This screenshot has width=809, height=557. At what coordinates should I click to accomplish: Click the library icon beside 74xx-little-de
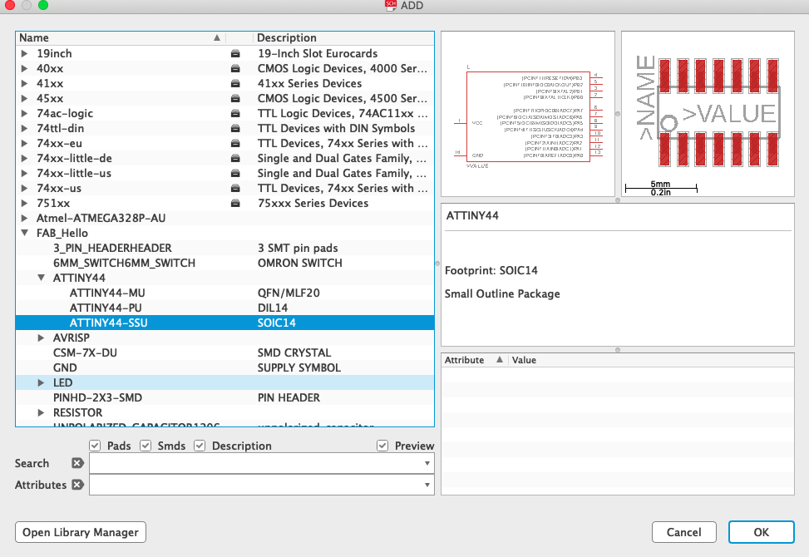[235, 158]
